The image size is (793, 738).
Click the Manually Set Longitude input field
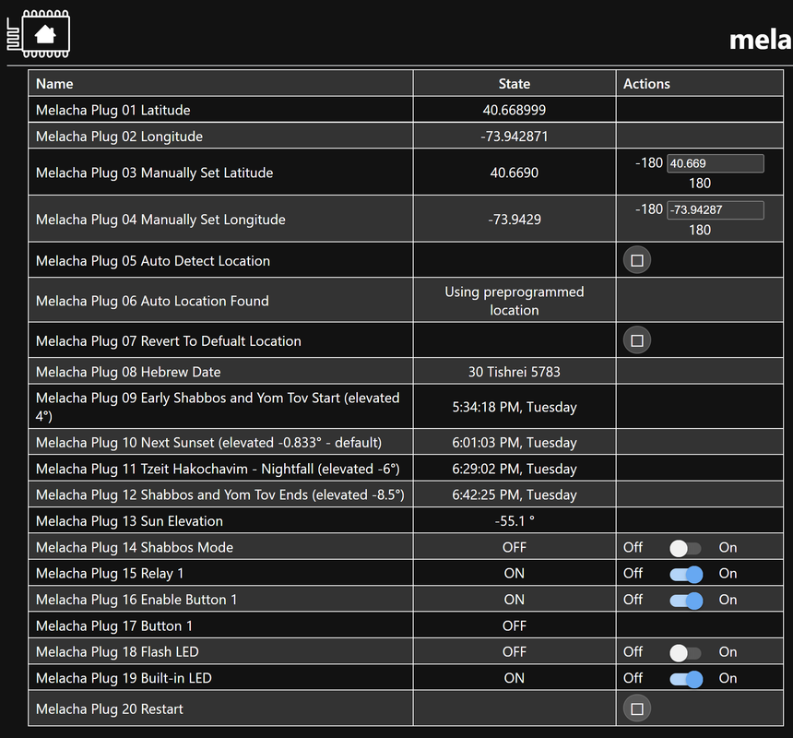[x=716, y=210]
